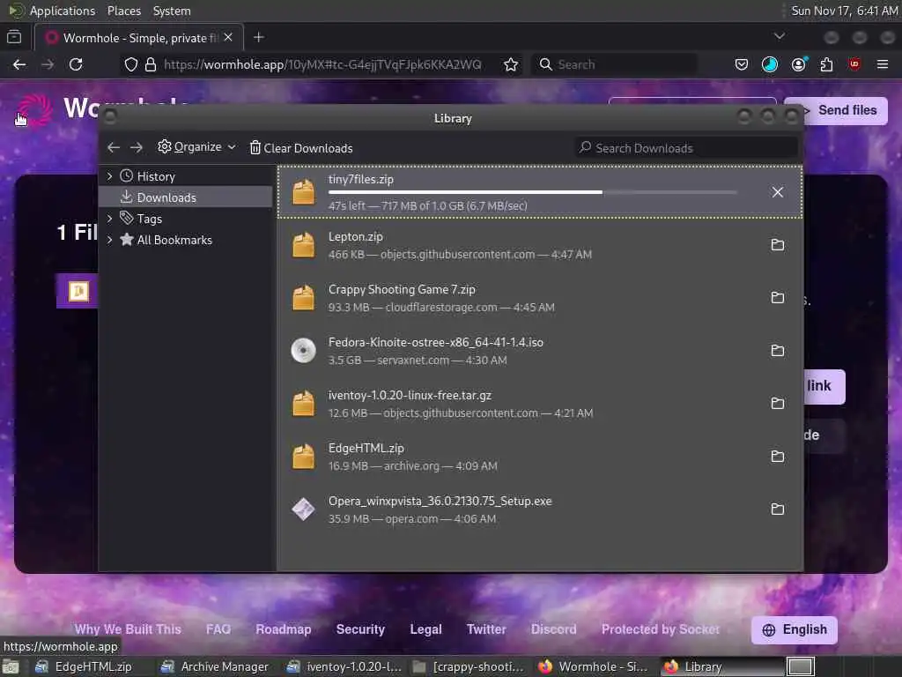The width and height of the screenshot is (902, 677).
Task: Expand the Tags tree item
Action: click(x=109, y=219)
